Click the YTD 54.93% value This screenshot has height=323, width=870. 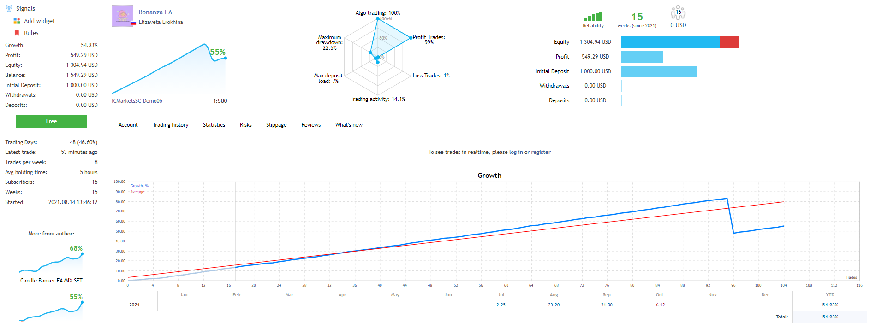[830, 305]
